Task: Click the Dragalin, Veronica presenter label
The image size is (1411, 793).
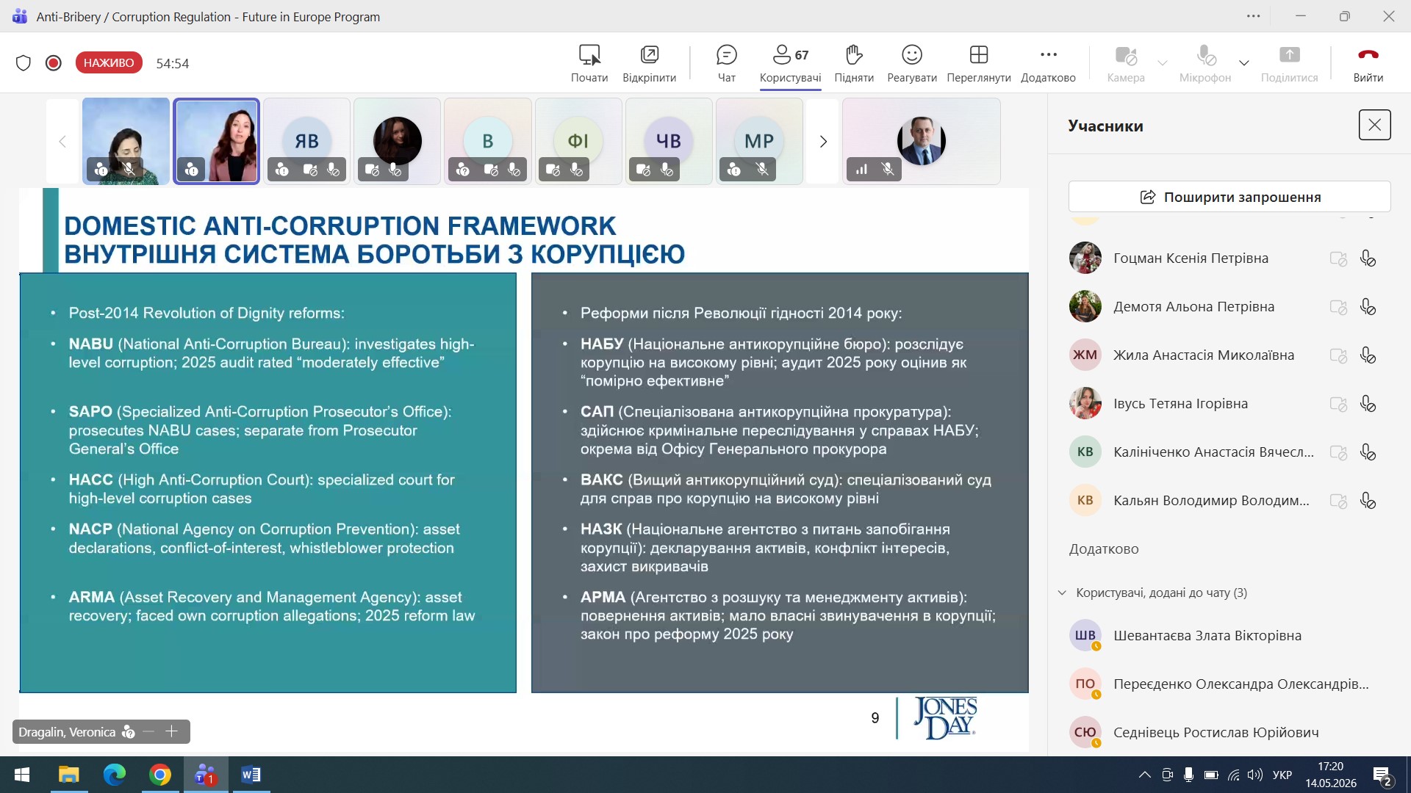Action: point(67,732)
